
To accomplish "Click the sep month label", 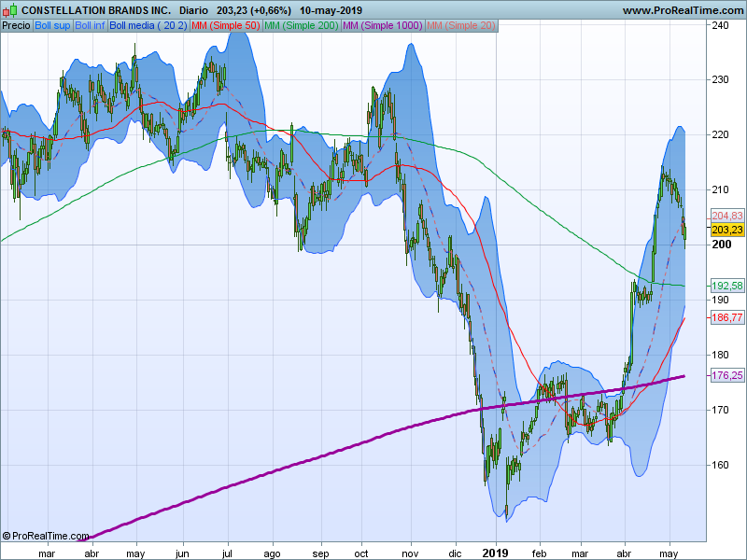I will (320, 553).
